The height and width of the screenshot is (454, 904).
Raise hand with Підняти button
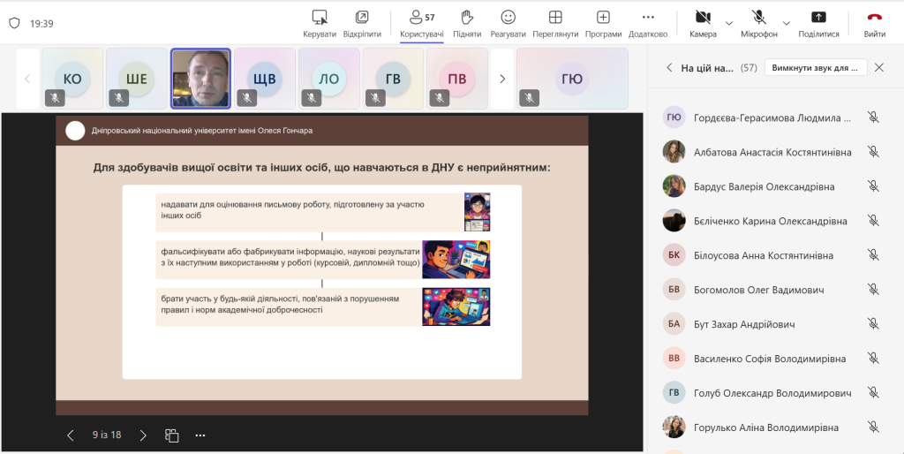point(467,17)
